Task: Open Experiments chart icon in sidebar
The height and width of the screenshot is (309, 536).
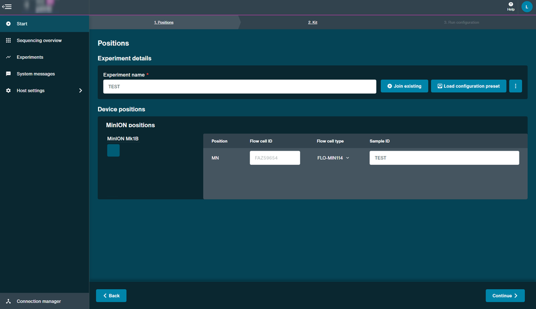Action: pos(8,57)
